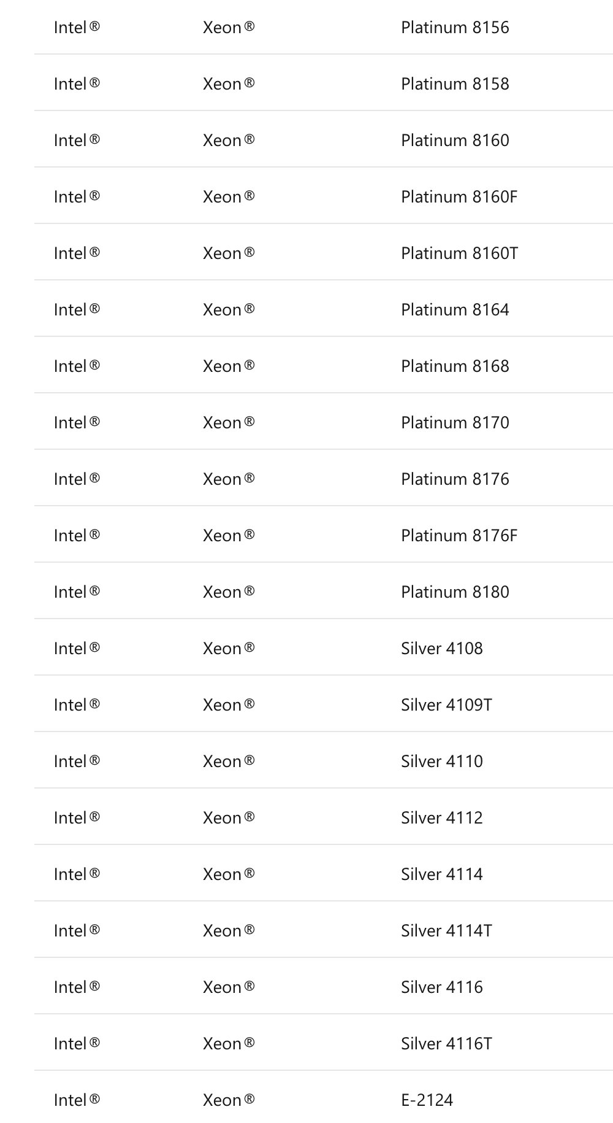This screenshot has width=613, height=1123.
Task: Select the Platinum 8176F processor entry
Action: coord(459,536)
